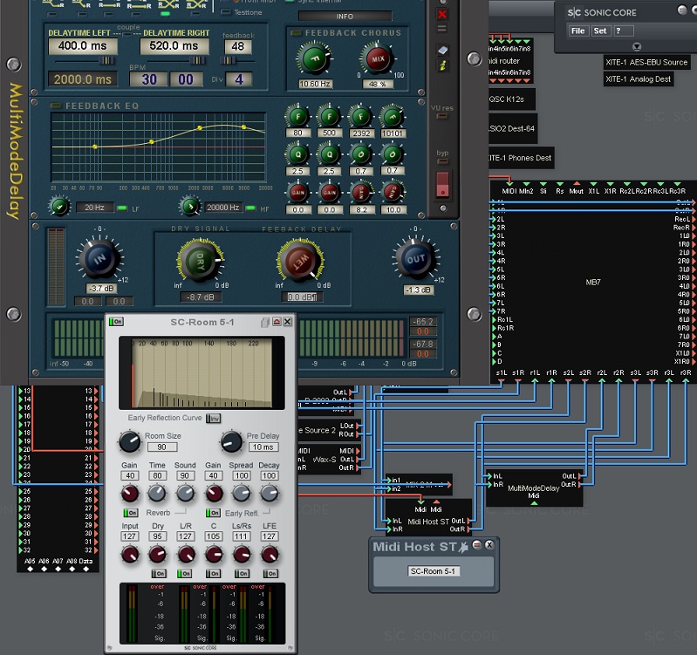Click the Pre Delay knob in SC-Room 5-1

pos(231,441)
